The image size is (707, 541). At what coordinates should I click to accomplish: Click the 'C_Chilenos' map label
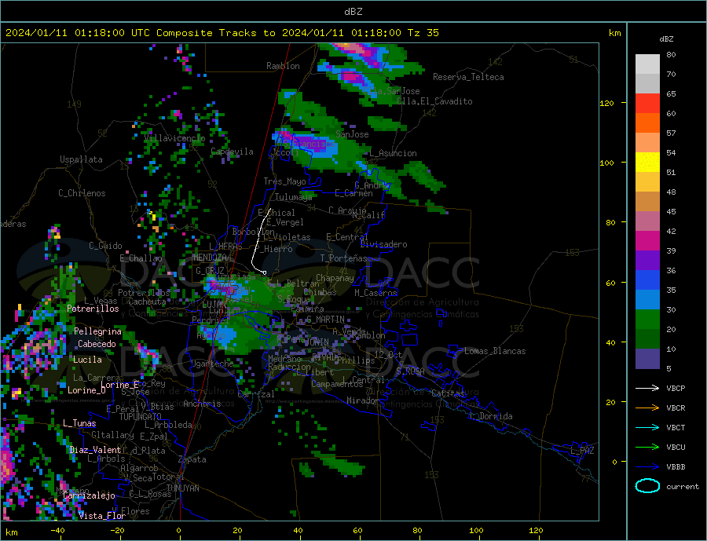coord(82,193)
